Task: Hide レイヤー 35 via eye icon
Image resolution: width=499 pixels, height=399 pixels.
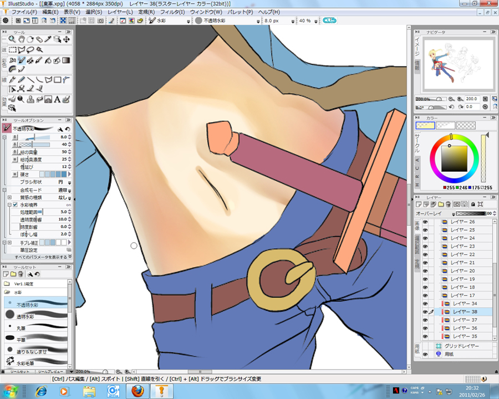Action: [x=425, y=336]
